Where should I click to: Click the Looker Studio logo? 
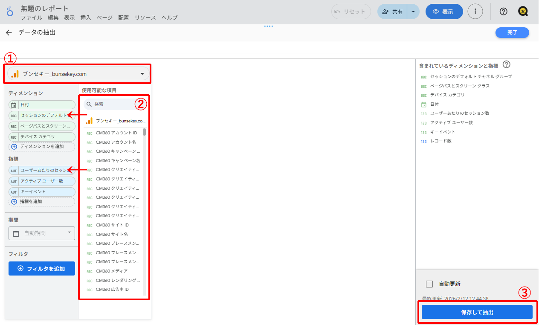tap(10, 11)
